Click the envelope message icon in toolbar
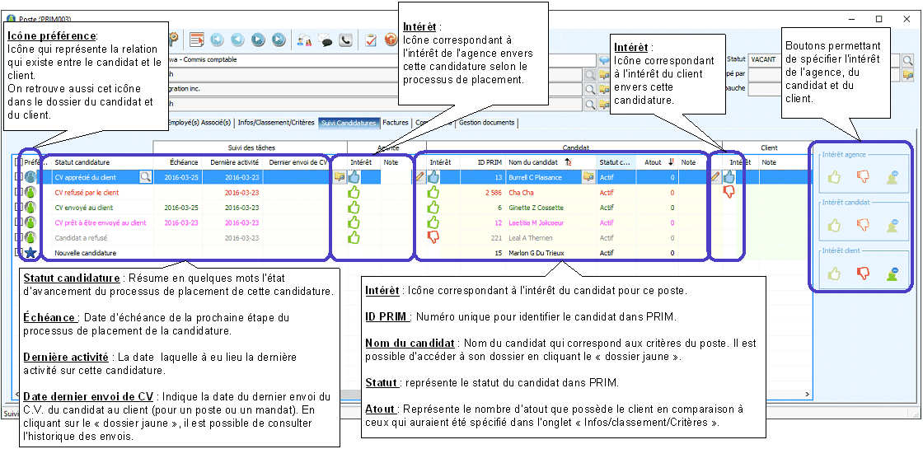This screenshot has width=923, height=449. click(x=325, y=40)
